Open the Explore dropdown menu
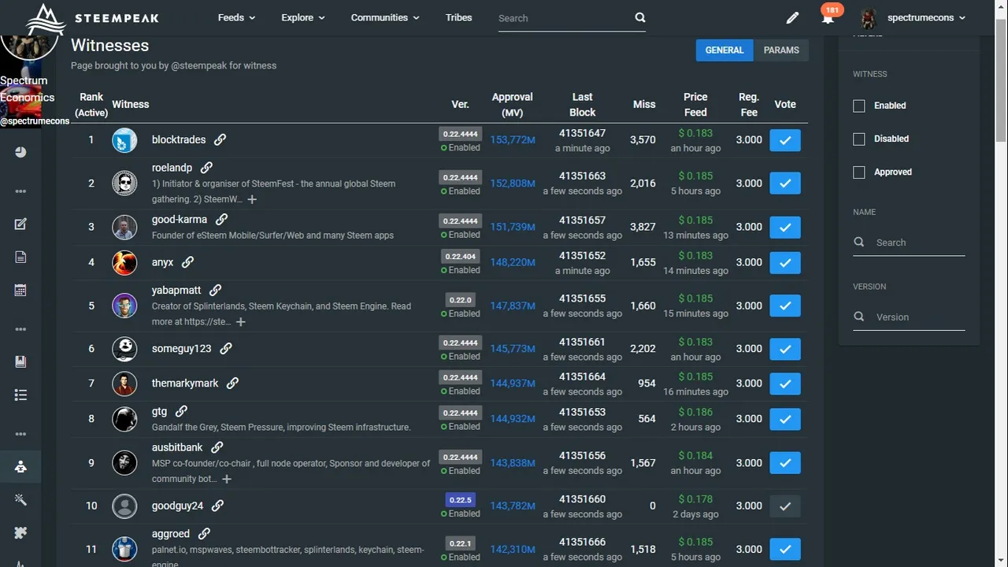Screen dimensions: 1008x567 [303, 17]
